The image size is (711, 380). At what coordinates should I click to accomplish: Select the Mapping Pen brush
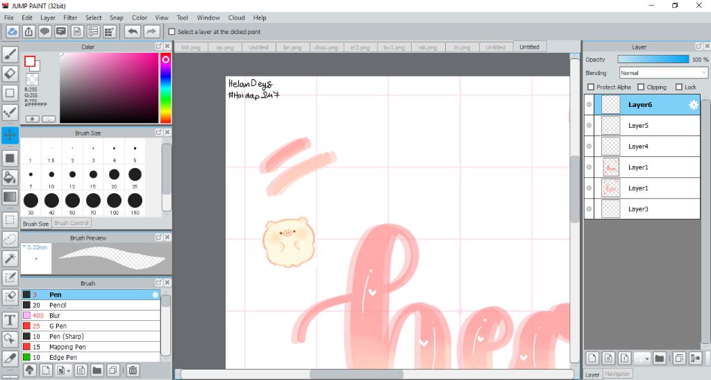pyautogui.click(x=91, y=347)
